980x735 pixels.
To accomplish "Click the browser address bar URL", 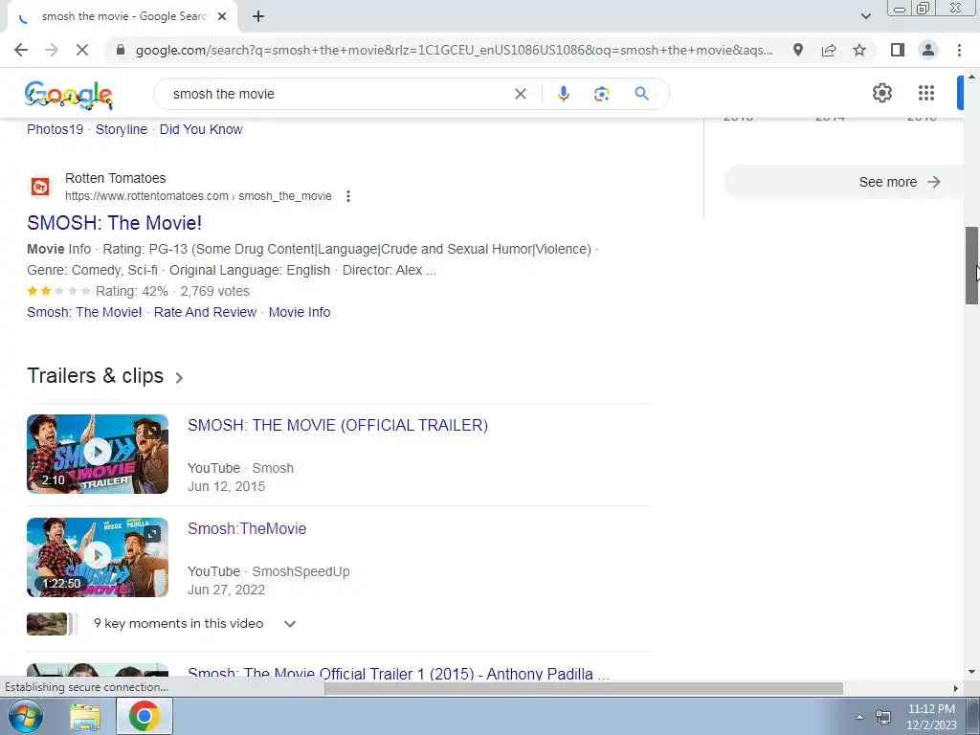I will [x=454, y=50].
